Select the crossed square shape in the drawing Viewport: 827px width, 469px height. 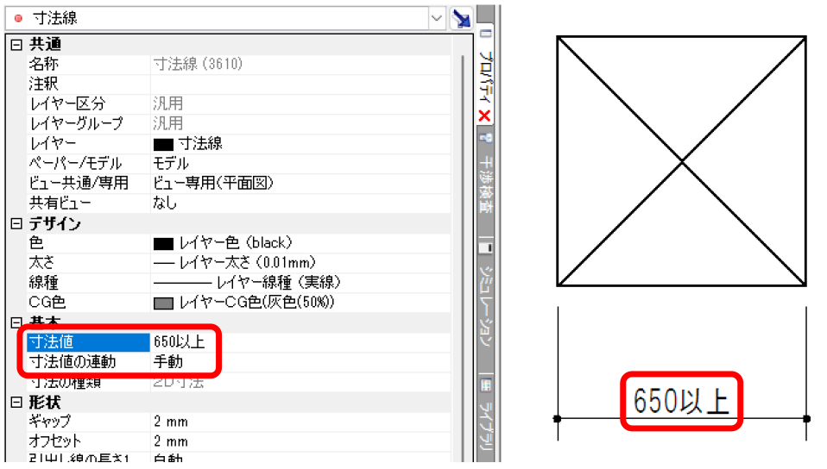coord(681,161)
